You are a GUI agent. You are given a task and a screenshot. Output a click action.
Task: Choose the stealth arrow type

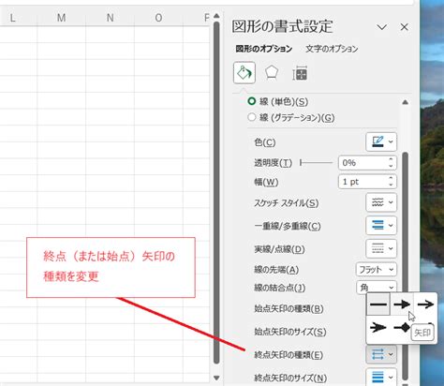point(378,327)
